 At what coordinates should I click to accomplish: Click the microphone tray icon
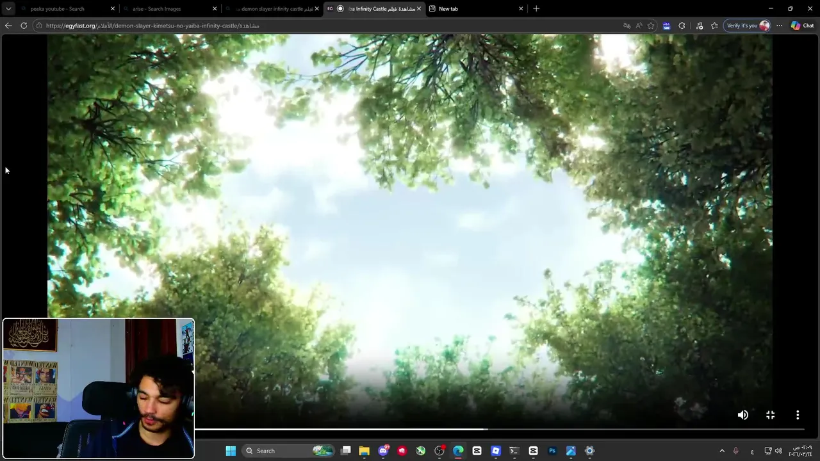(735, 451)
